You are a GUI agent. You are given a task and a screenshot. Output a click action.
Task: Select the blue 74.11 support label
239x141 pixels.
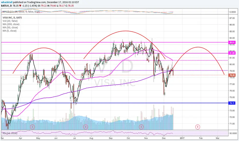pyautogui.click(x=232, y=103)
